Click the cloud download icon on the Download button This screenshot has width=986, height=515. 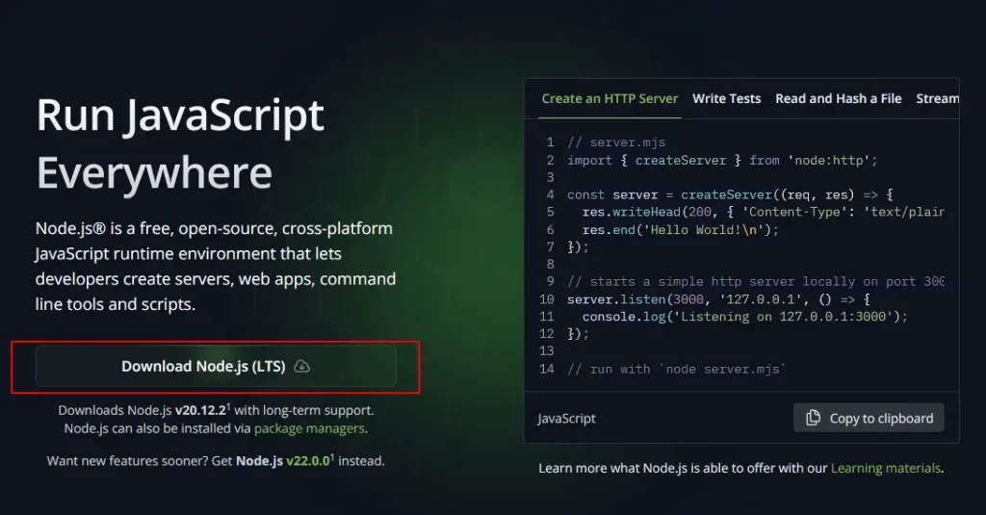pos(301,366)
